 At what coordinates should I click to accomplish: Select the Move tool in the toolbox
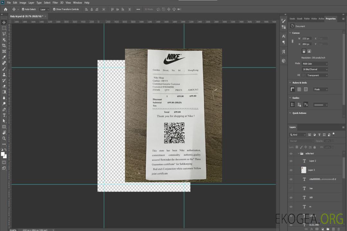pos(4,22)
